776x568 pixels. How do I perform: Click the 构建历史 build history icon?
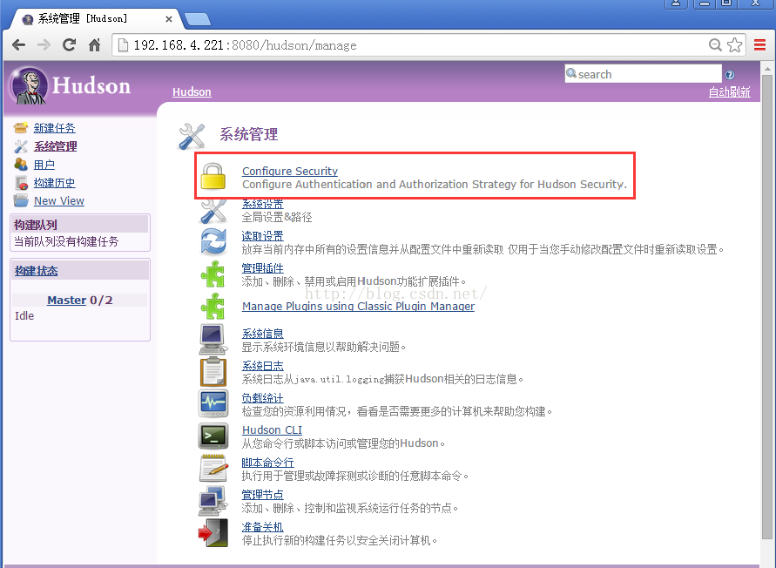click(x=21, y=183)
